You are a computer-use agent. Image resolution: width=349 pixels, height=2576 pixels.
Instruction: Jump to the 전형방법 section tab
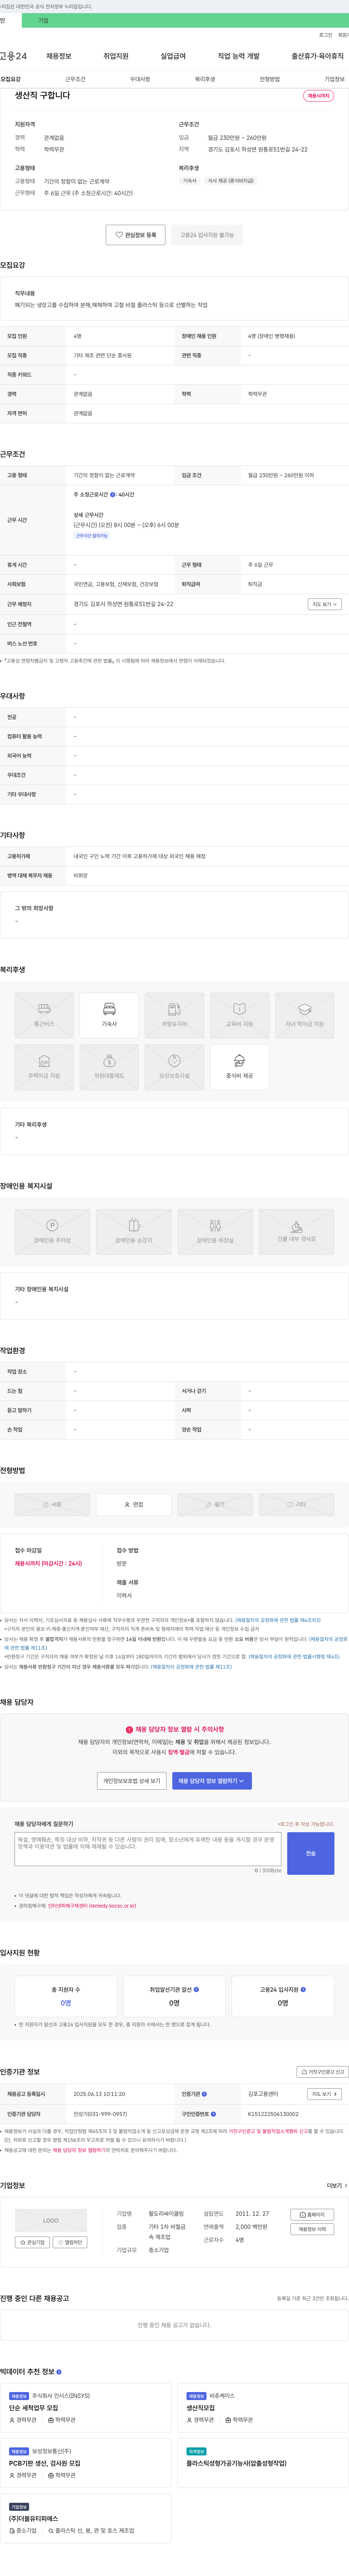pos(269,79)
